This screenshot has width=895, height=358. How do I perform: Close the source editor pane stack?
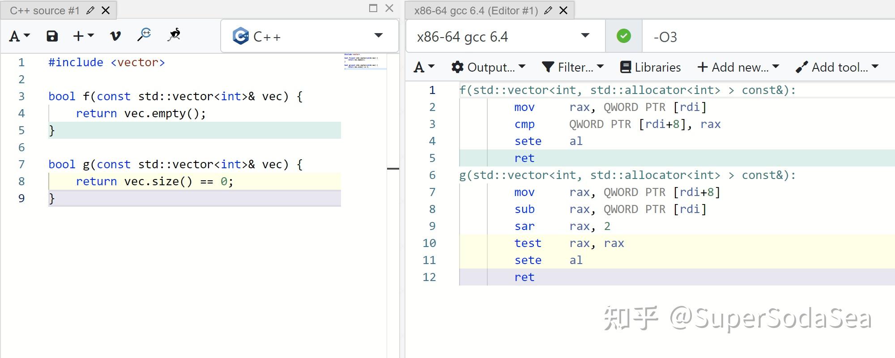pyautogui.click(x=389, y=8)
